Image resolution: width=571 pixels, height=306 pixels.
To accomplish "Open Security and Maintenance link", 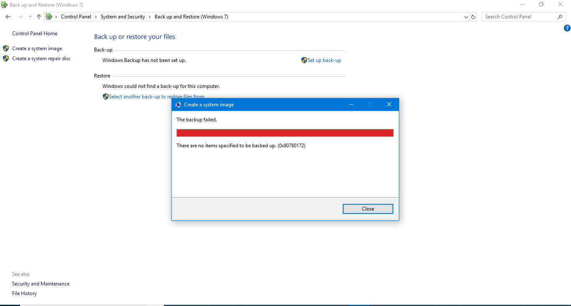I will click(x=41, y=284).
